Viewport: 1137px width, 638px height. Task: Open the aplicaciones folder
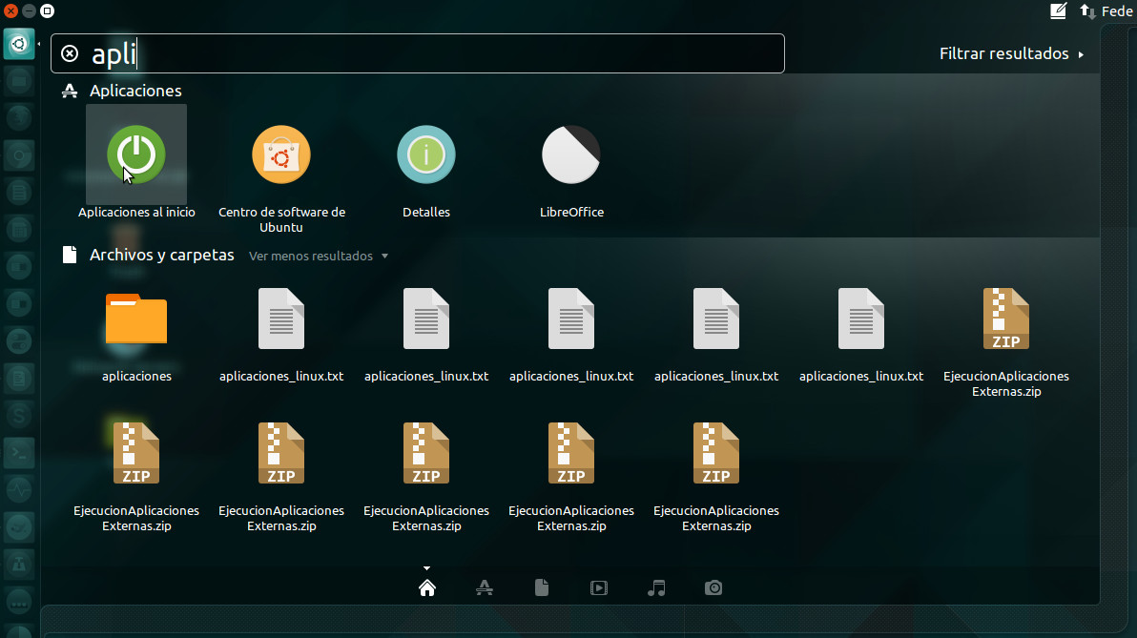click(x=136, y=319)
